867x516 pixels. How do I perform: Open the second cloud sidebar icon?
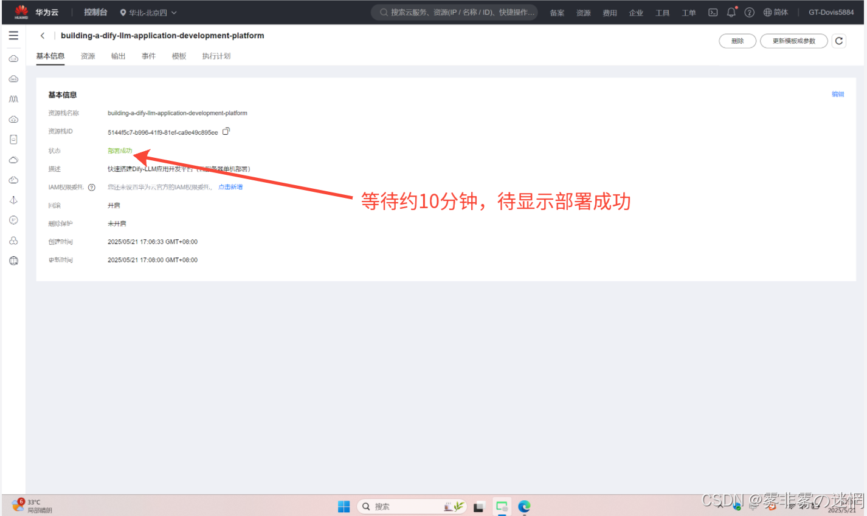pyautogui.click(x=13, y=79)
